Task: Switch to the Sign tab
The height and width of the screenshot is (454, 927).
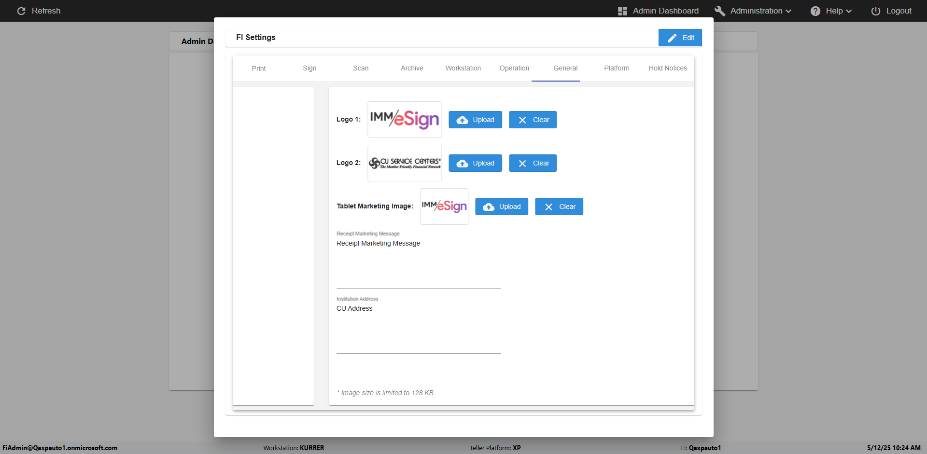Action: point(310,69)
